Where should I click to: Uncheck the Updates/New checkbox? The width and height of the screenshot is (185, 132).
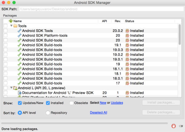[x=20, y=103]
